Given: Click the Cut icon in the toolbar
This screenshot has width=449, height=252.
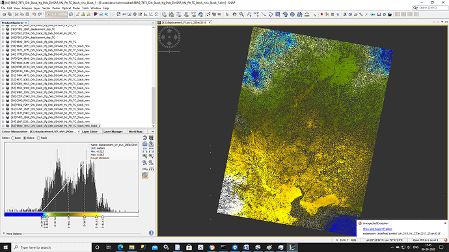Looking at the screenshot, I should 17,14.
